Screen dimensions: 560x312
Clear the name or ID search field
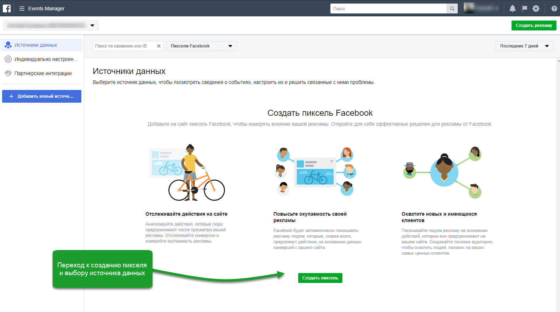(x=159, y=46)
